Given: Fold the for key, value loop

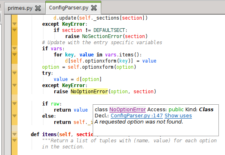Looking at the screenshot, I should coord(14,54).
